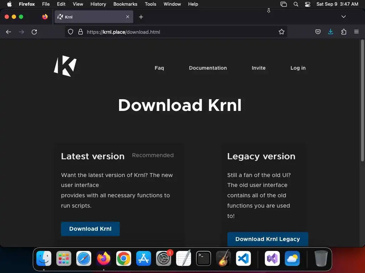Click the URL address bar
The height and width of the screenshot is (273, 365).
[x=176, y=32]
